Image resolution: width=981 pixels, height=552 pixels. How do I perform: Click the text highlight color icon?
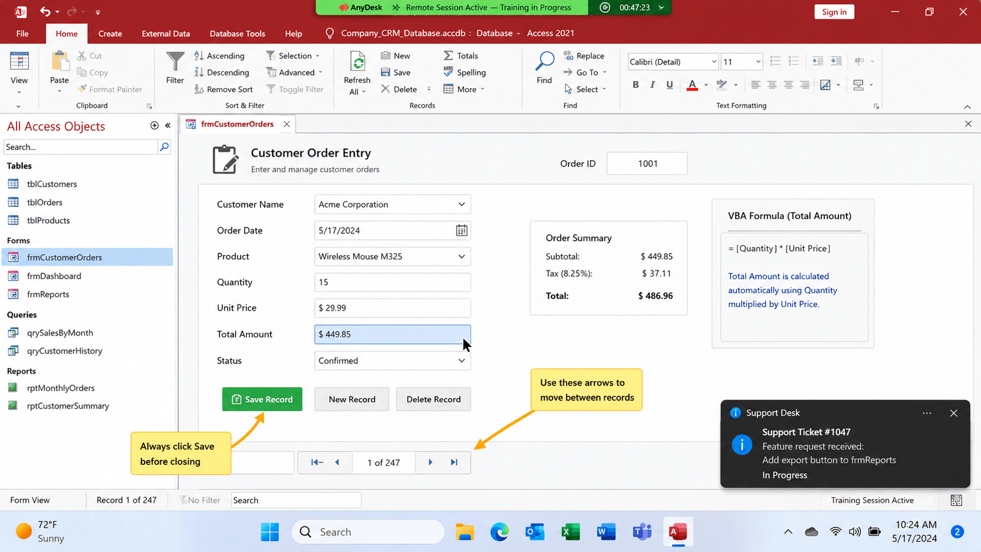pyautogui.click(x=722, y=85)
